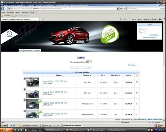166x132 pixels.
Task: Click the IE home toolbar icon
Action: click(x=121, y=19)
